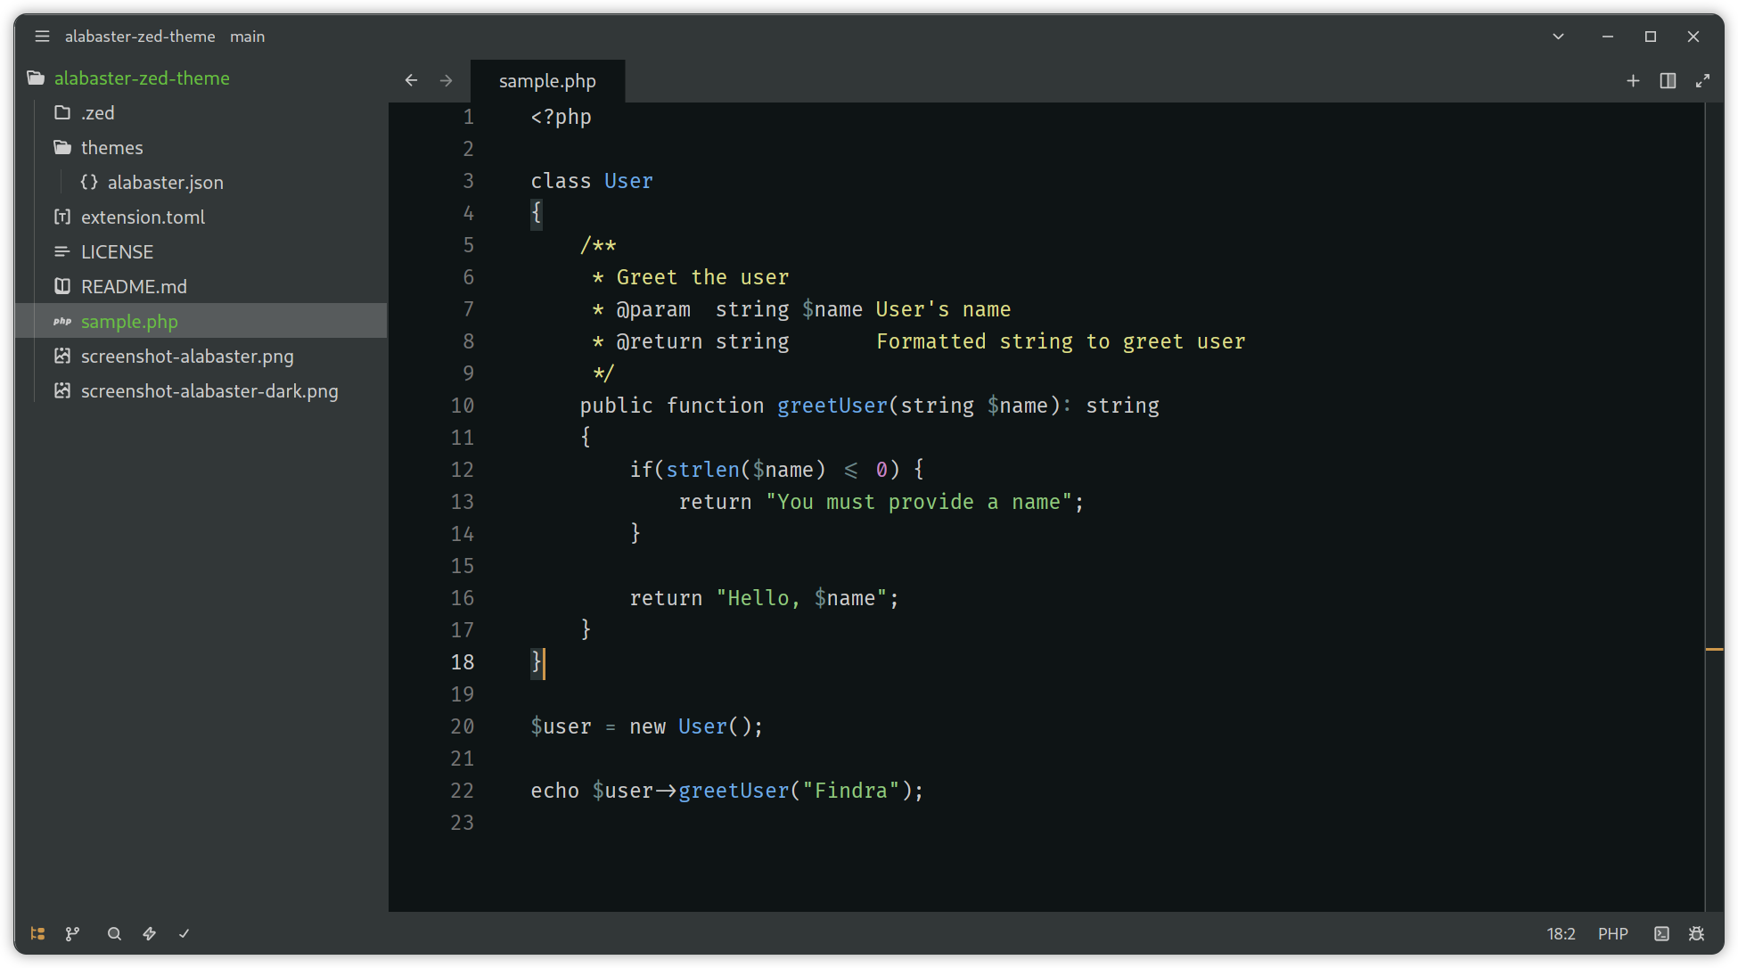1738x968 pixels.
Task: Switch to the sample.php tab
Action: (x=547, y=81)
